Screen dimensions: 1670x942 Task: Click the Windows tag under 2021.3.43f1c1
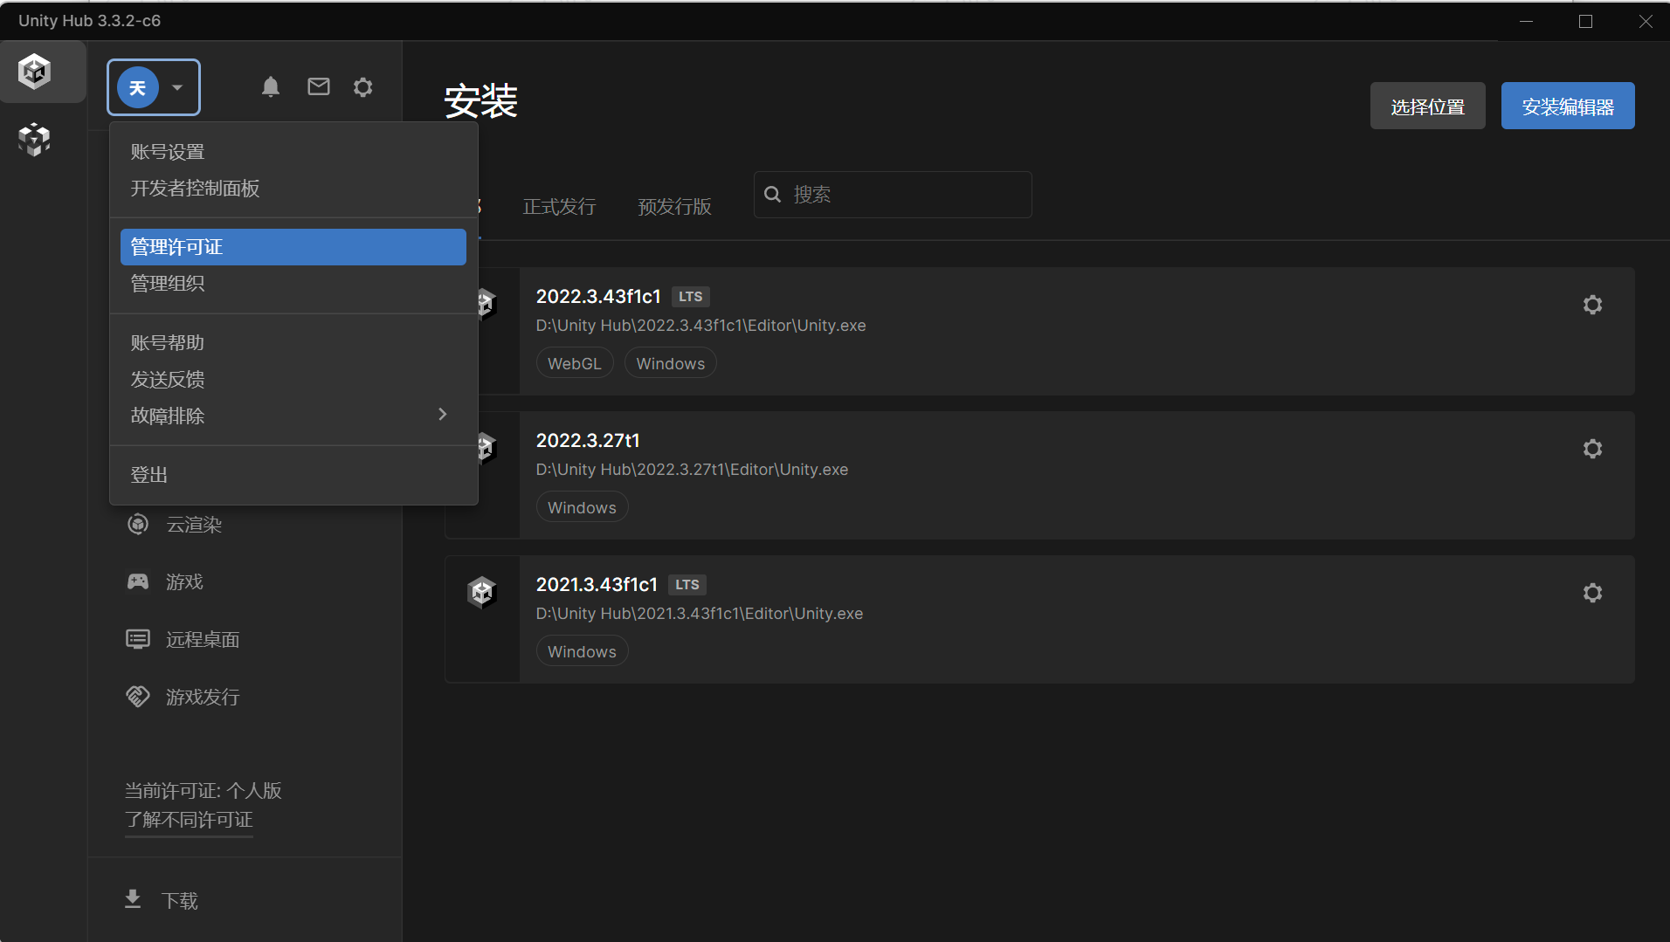[582, 651]
